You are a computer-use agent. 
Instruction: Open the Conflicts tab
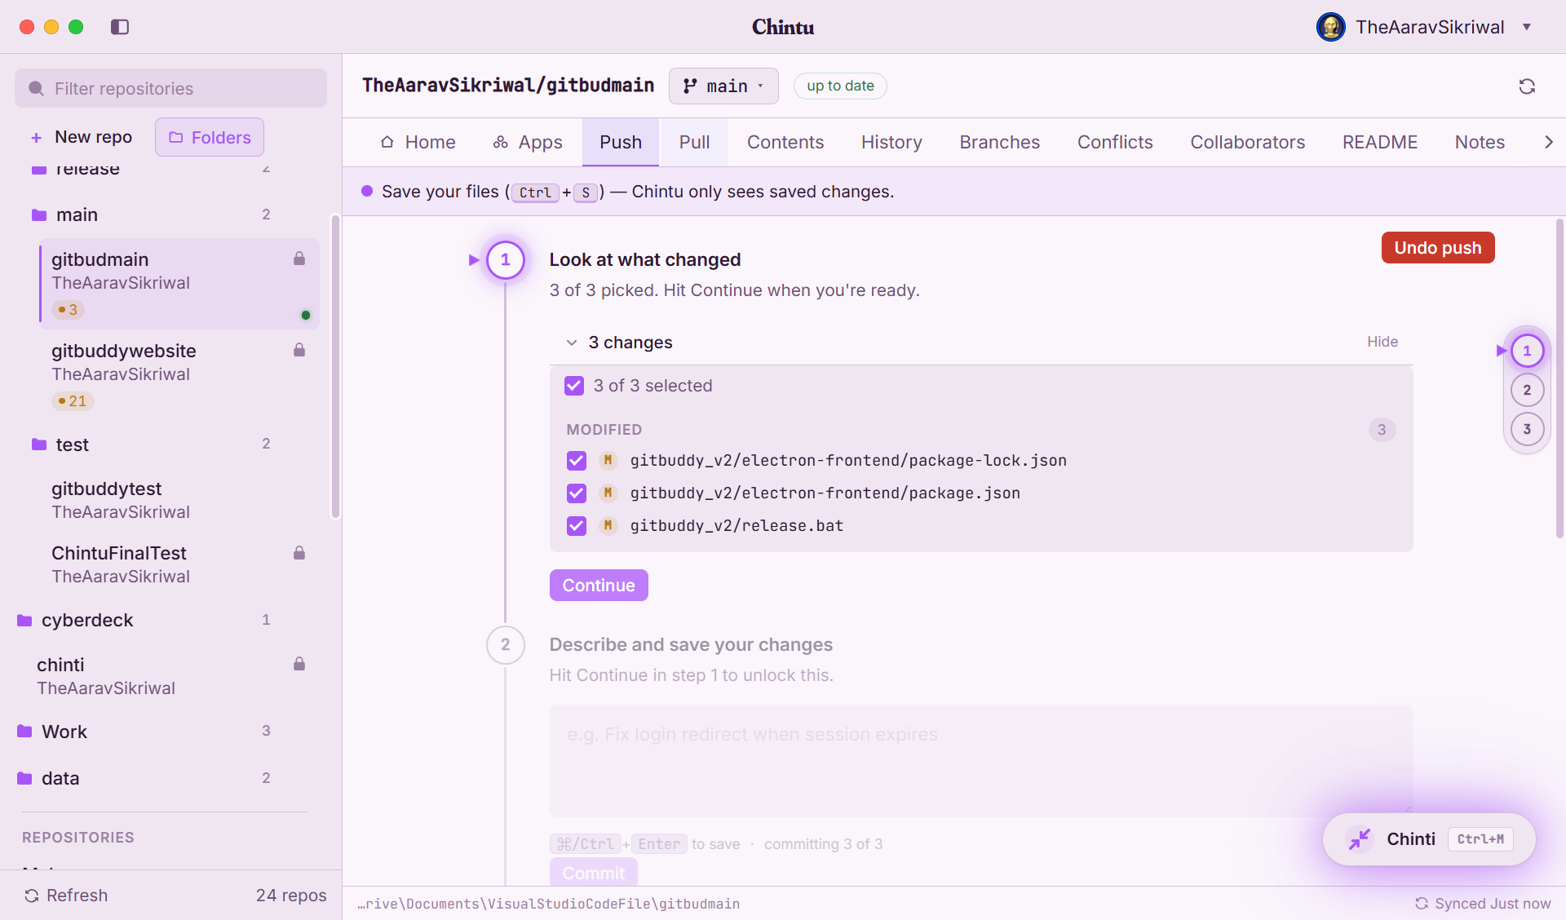[x=1115, y=142]
